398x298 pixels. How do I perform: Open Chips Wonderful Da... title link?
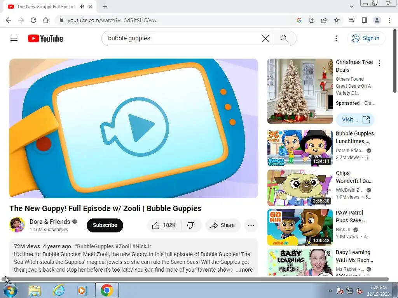354,177
